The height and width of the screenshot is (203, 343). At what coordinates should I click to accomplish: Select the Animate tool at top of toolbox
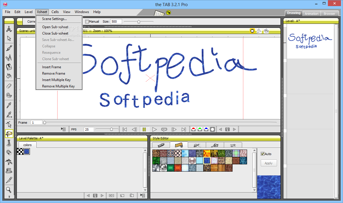pos(9,29)
